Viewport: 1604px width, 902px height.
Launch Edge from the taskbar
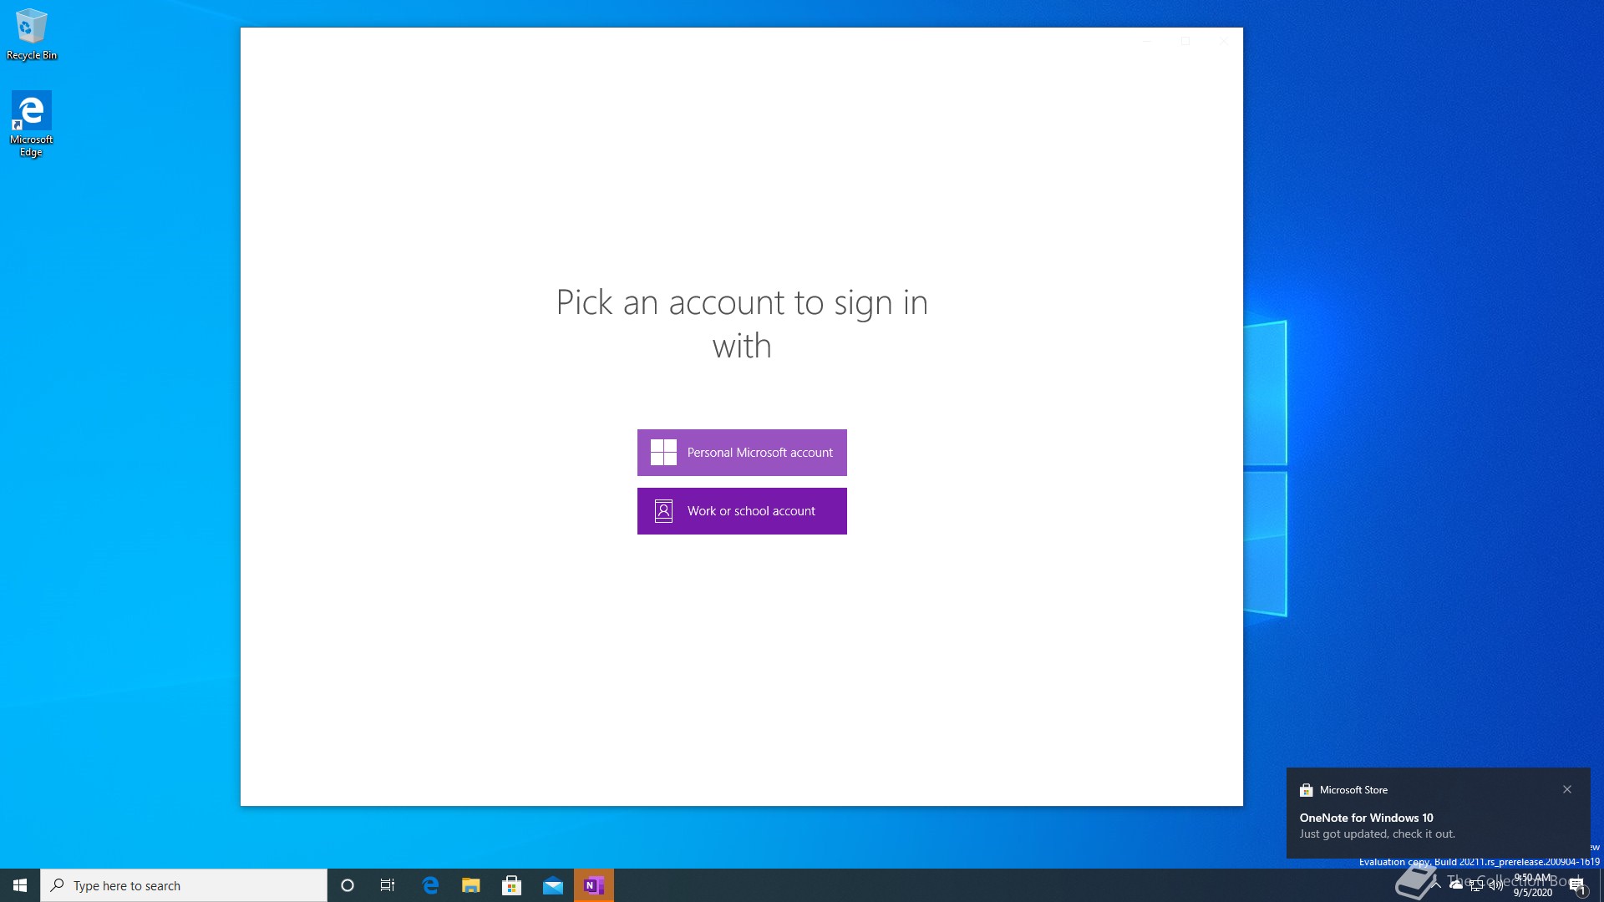click(x=430, y=885)
